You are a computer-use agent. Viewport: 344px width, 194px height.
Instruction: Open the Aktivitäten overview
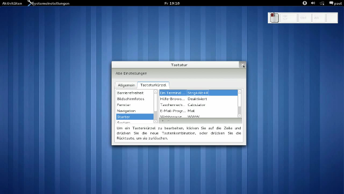[12, 3]
